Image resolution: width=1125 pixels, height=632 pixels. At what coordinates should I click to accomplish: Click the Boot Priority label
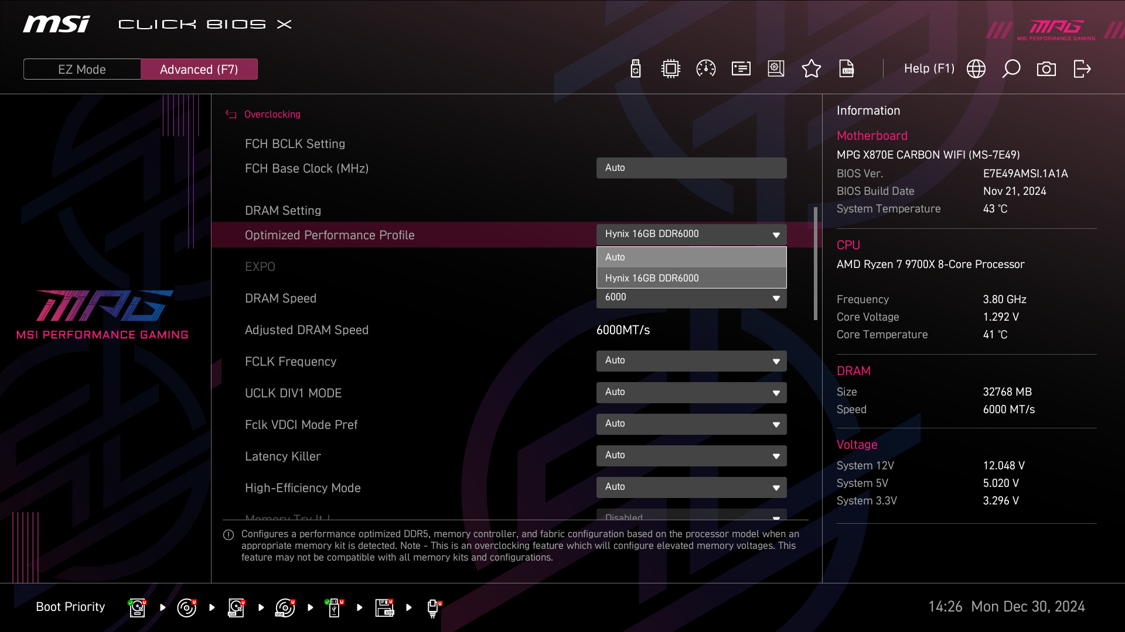pos(70,607)
